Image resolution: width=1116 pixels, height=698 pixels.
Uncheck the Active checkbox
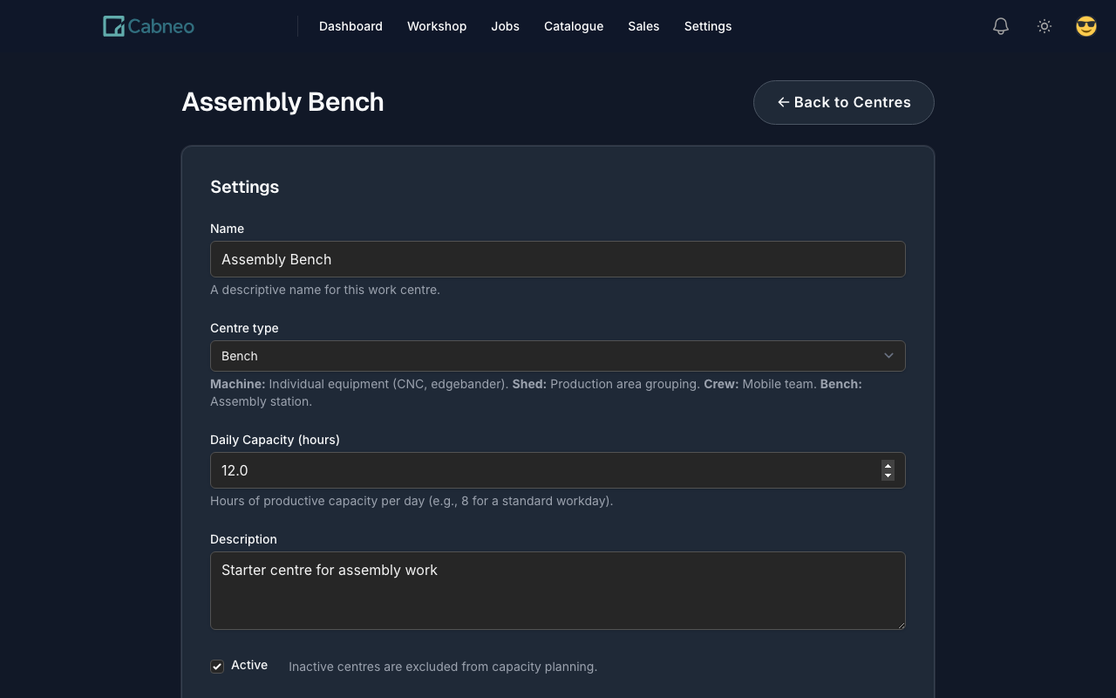coord(217,667)
